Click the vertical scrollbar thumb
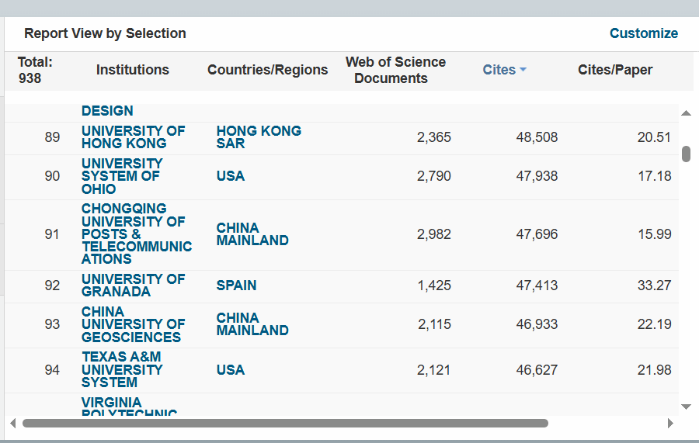This screenshot has height=443, width=699. [x=686, y=154]
